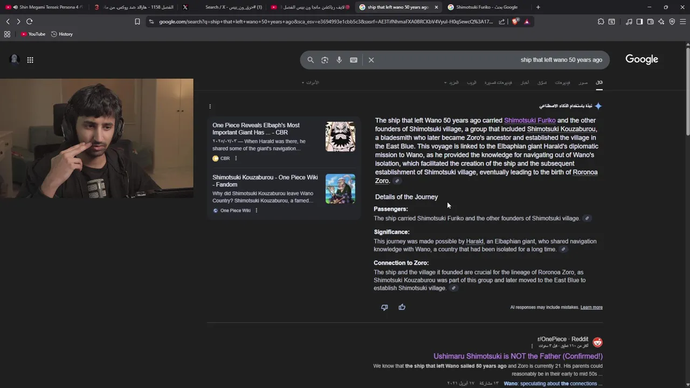Start voice search with the microphone icon
Viewport: 690px width, 388px height.
coord(339,60)
